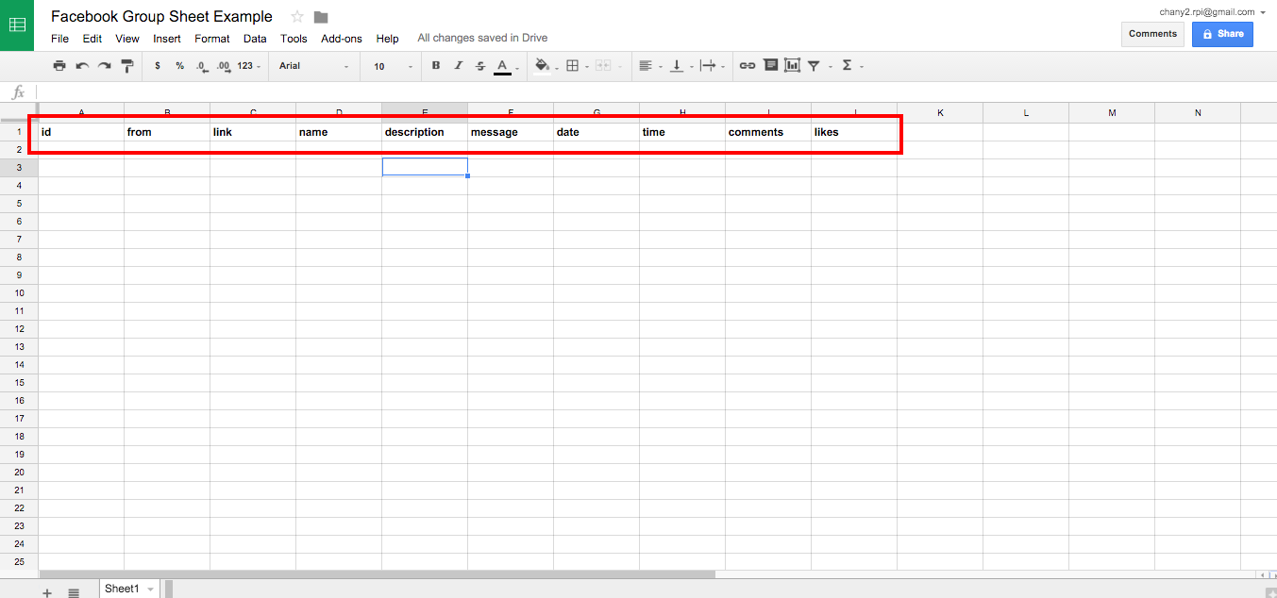1277x598 pixels.
Task: Select the cell containing 'date'
Action: pyautogui.click(x=596, y=132)
